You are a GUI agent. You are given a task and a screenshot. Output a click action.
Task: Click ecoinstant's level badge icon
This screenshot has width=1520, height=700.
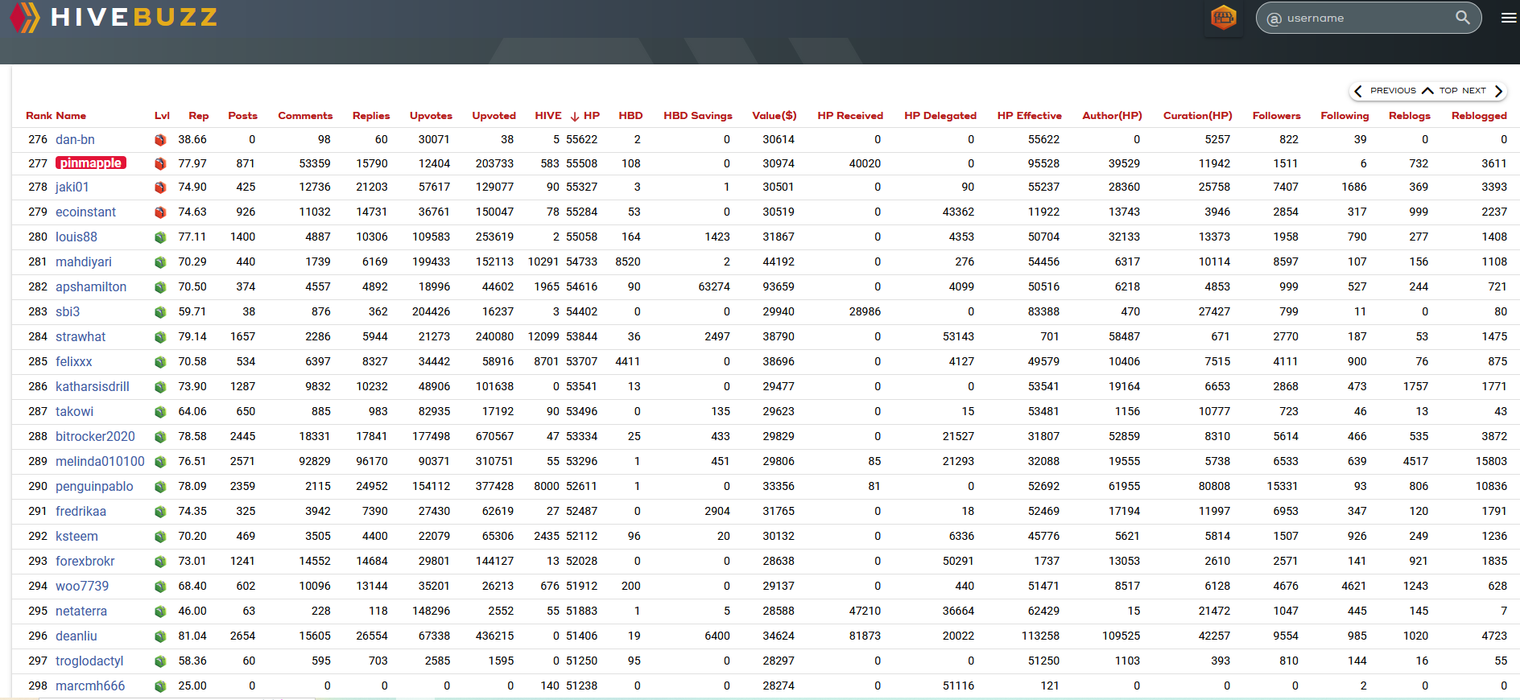[160, 212]
